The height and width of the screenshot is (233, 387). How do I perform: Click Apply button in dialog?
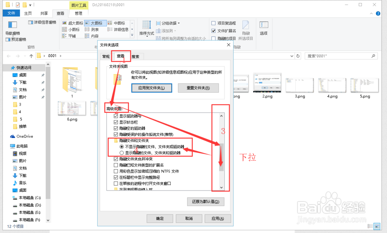click(x=217, y=218)
